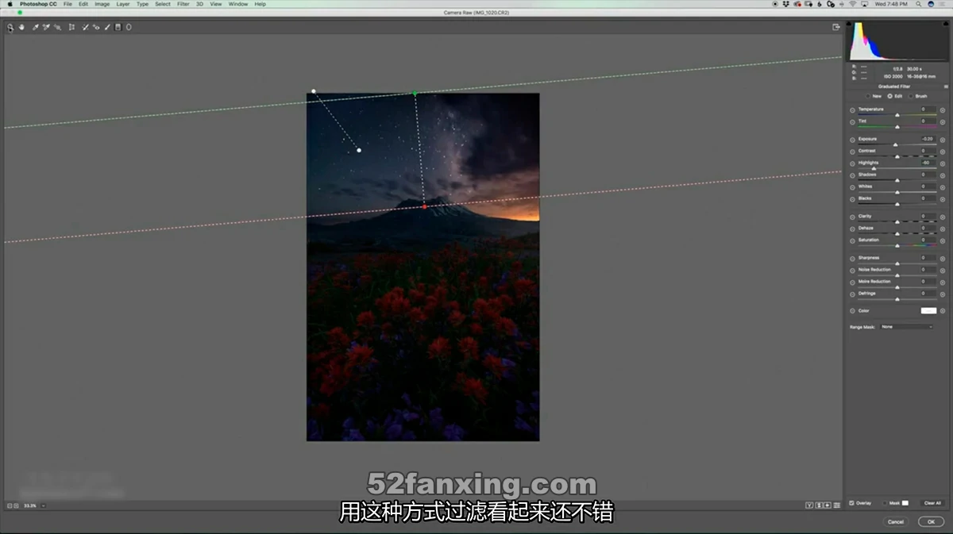Toggle the Overlay checkbox
Screen dimensions: 953x534
(x=851, y=503)
